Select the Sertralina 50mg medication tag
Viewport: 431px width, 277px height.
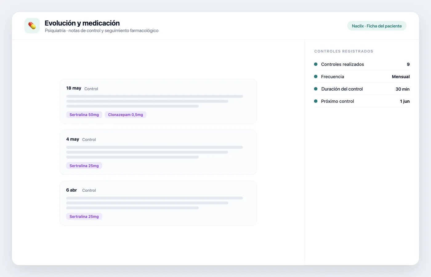(x=84, y=115)
